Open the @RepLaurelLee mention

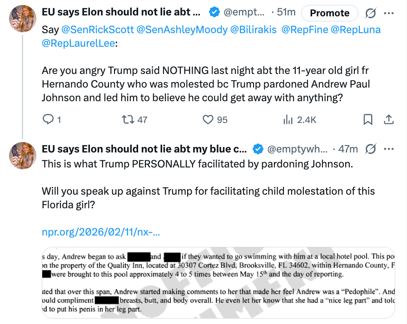tap(78, 44)
